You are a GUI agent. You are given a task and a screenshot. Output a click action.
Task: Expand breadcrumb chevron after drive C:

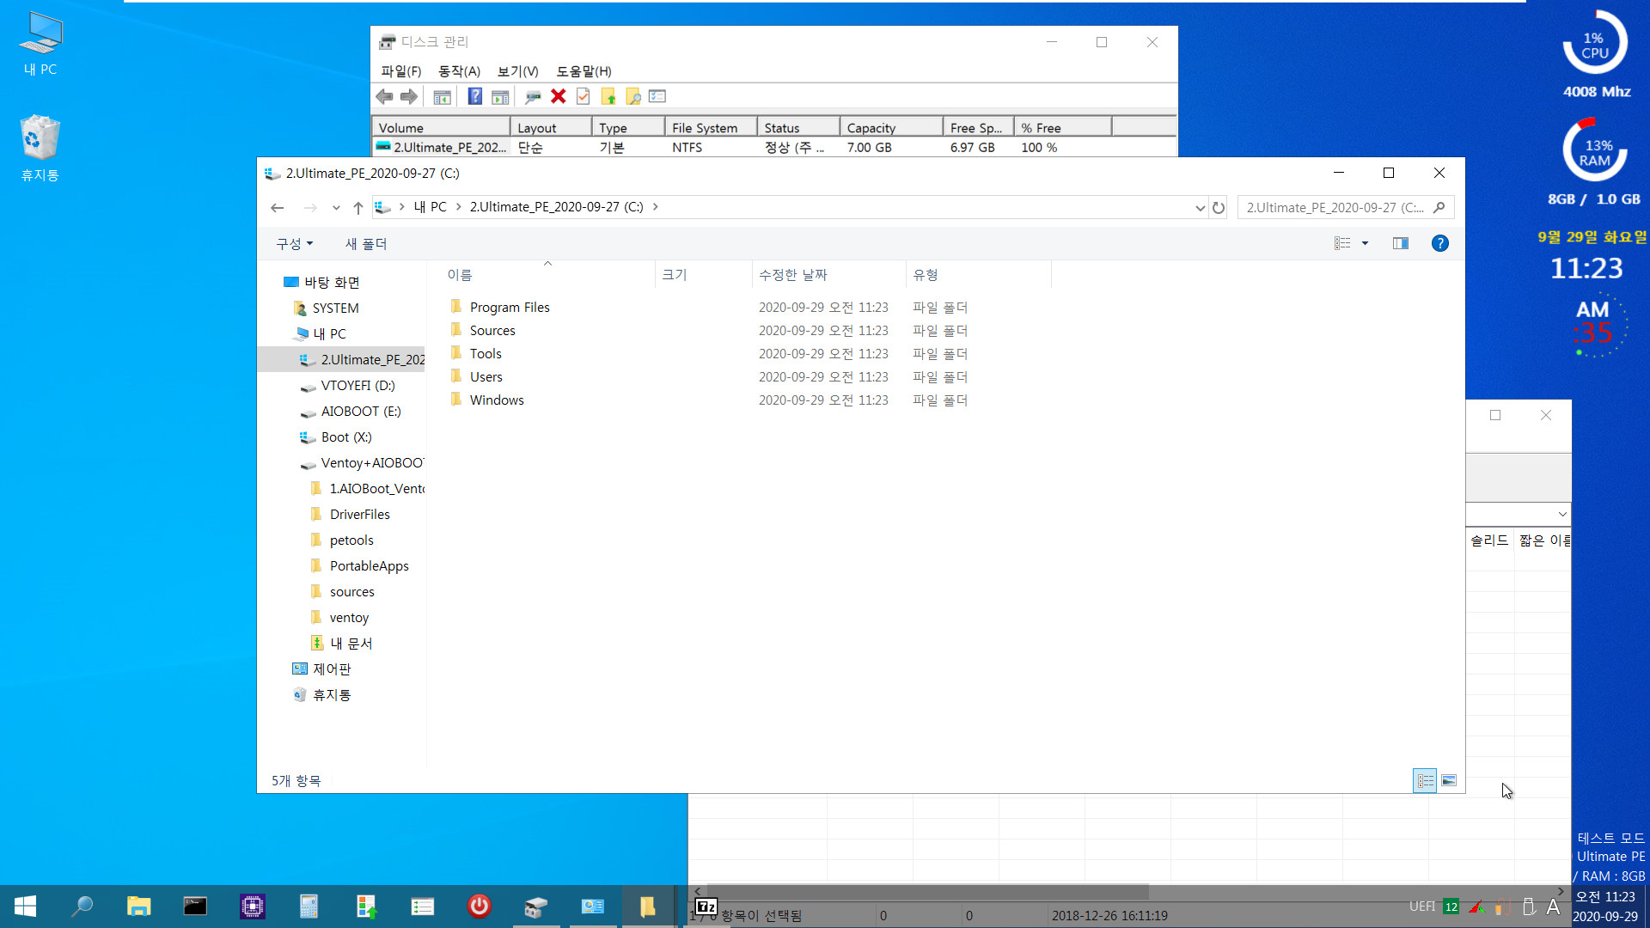656,207
